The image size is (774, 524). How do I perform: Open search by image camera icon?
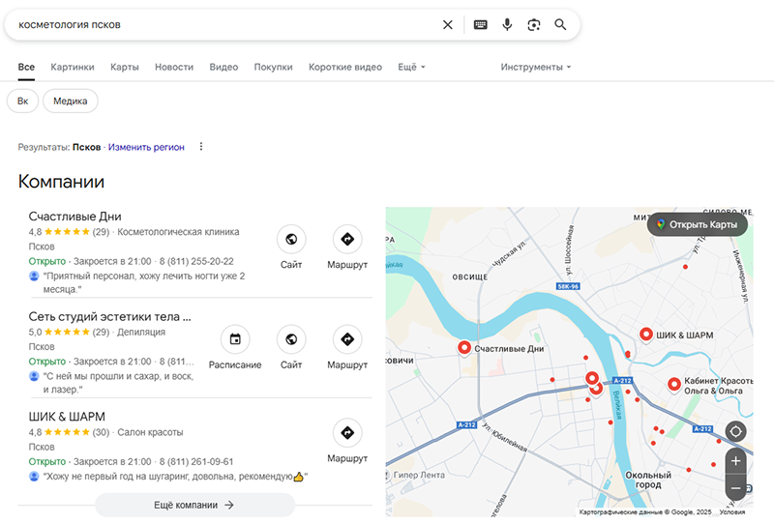click(x=534, y=25)
